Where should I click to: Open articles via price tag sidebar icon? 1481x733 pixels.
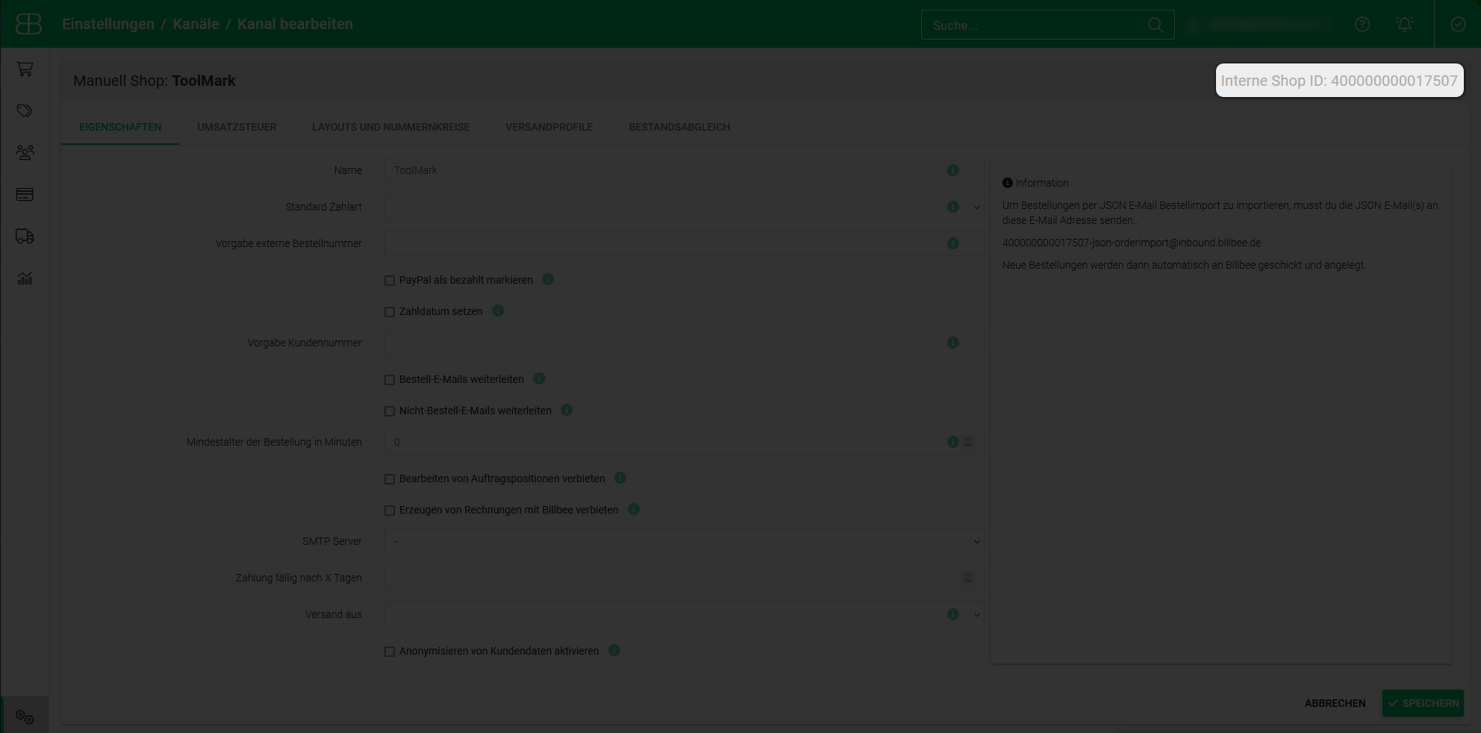(x=25, y=110)
